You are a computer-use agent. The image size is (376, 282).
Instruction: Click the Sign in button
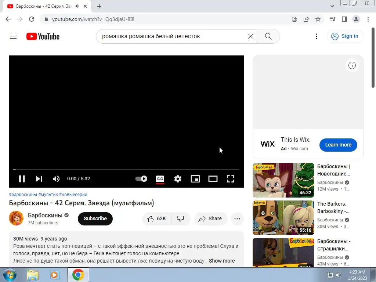pyautogui.click(x=345, y=36)
